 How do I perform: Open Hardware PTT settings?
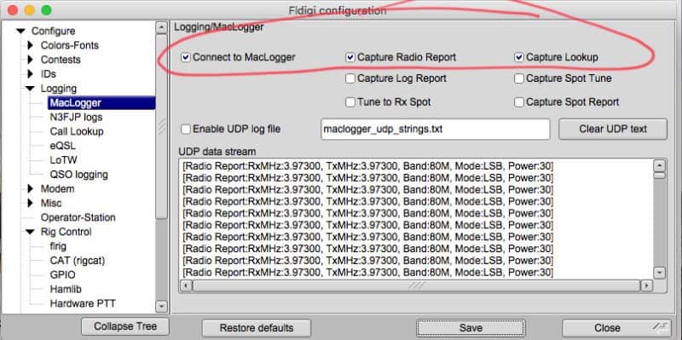tap(83, 303)
